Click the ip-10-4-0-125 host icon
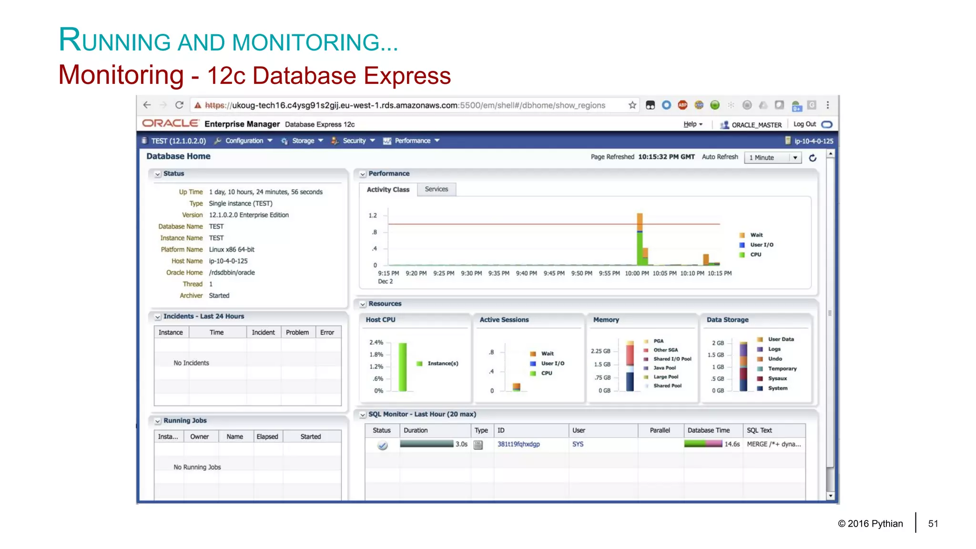Viewport: 976px width, 549px height. [x=788, y=141]
